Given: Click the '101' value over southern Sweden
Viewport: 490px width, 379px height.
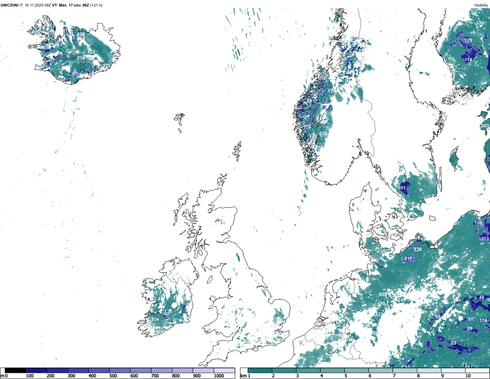Looking at the screenshot, I should tap(402, 188).
